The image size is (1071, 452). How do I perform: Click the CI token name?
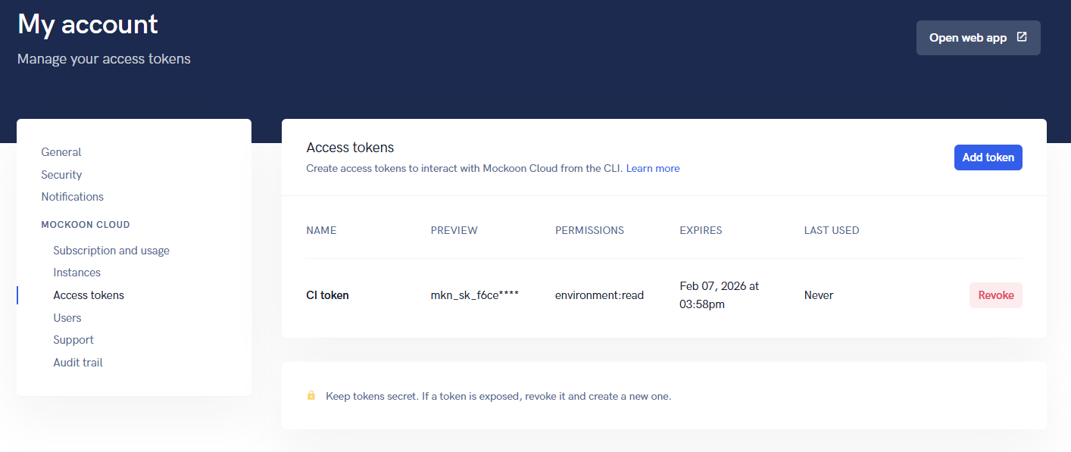327,295
